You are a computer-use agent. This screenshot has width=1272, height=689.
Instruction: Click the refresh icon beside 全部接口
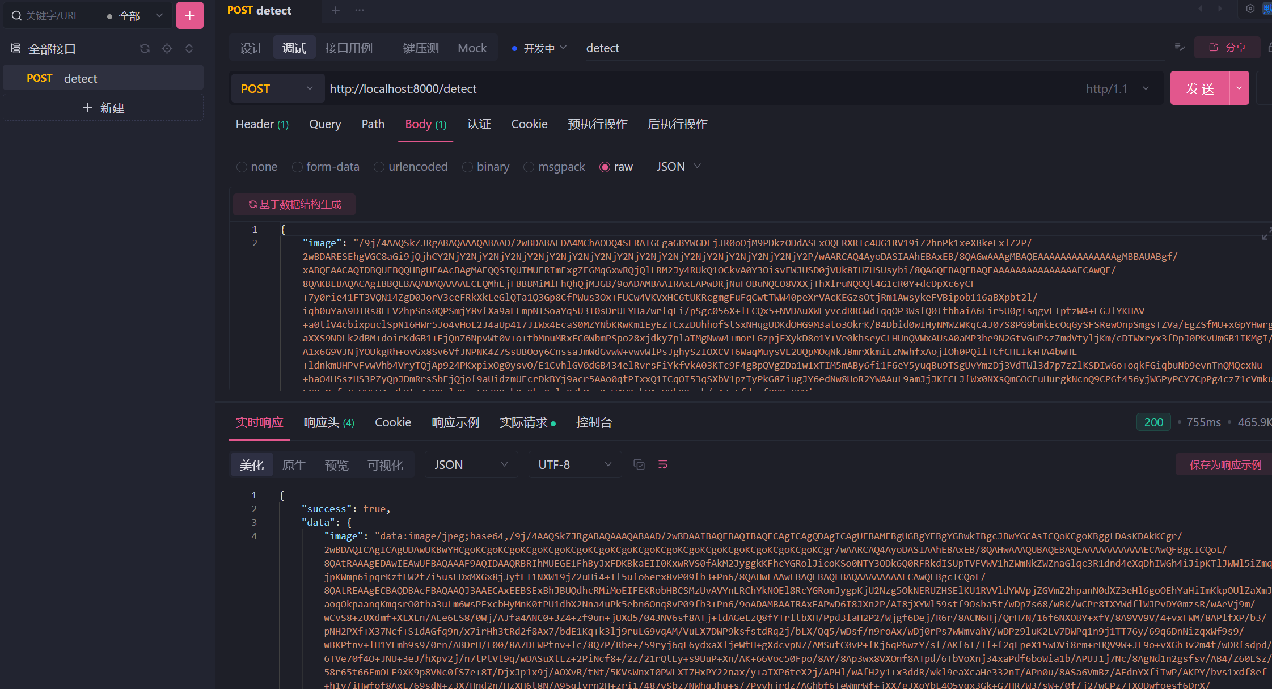point(145,49)
